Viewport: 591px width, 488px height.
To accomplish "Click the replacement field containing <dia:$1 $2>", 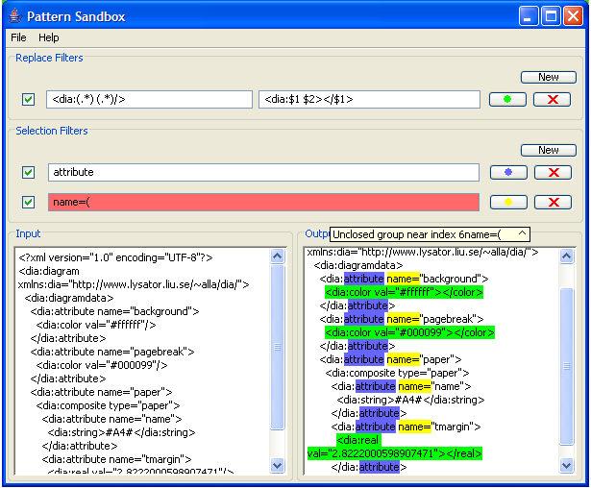I will (x=369, y=99).
